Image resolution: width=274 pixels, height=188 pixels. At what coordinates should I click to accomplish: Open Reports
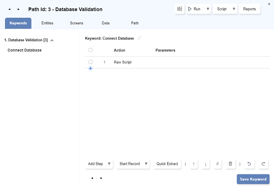(249, 9)
